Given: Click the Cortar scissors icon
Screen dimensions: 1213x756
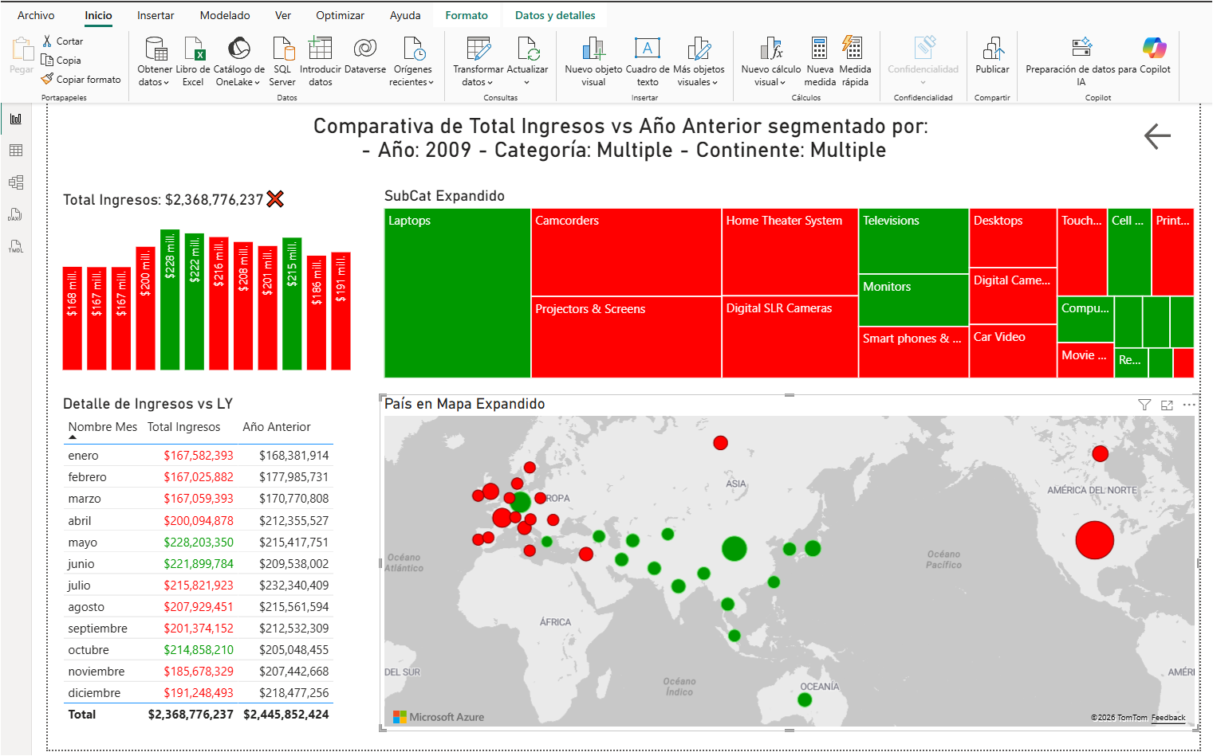Looking at the screenshot, I should coord(47,41).
